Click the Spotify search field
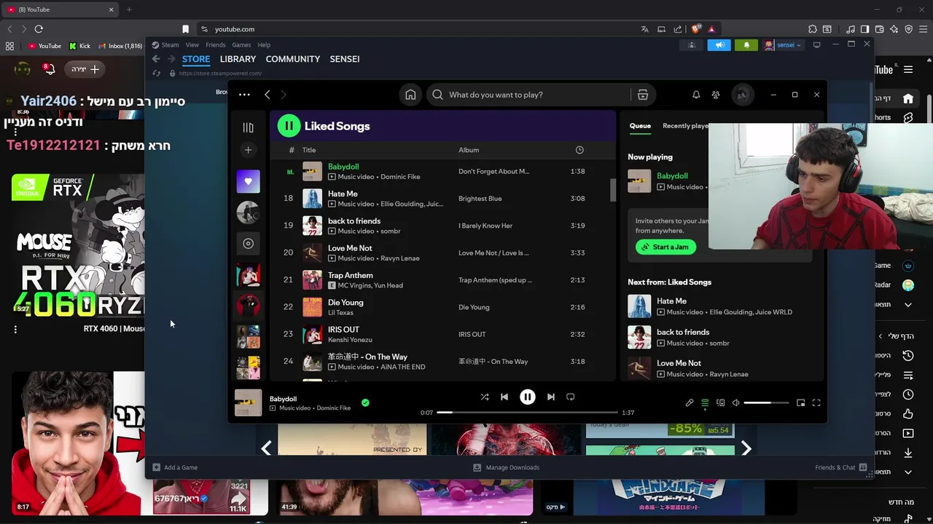This screenshot has width=933, height=524. [x=528, y=95]
